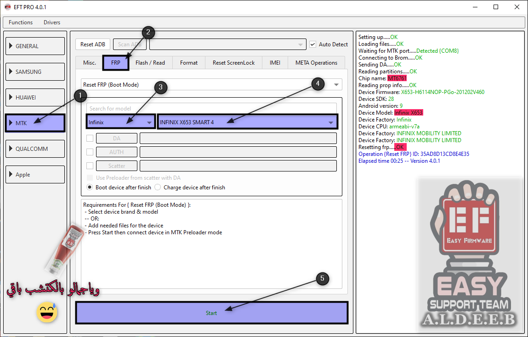Expand the SAMSUNG section
This screenshot has height=337, width=528.
35,72
